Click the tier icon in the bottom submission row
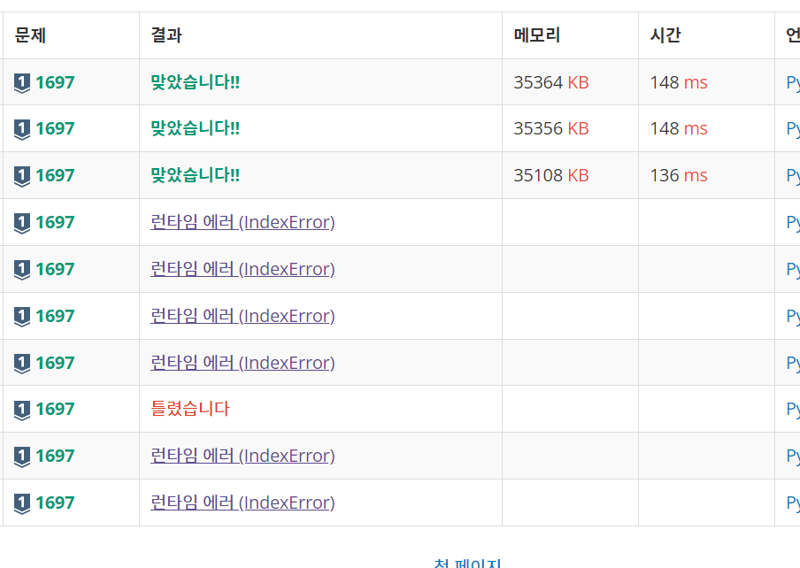Viewport: 800px width, 568px height. point(20,503)
